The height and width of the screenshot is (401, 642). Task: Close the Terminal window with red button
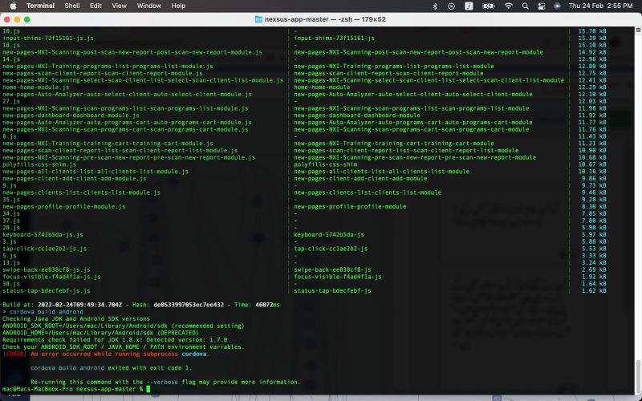7,19
